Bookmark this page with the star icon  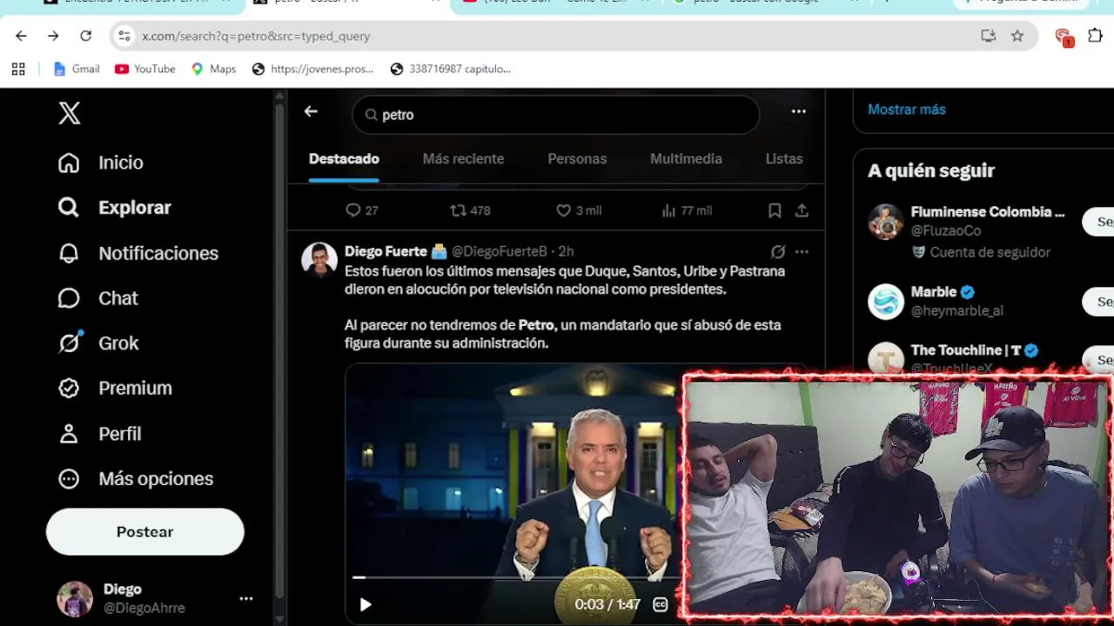(x=1017, y=36)
